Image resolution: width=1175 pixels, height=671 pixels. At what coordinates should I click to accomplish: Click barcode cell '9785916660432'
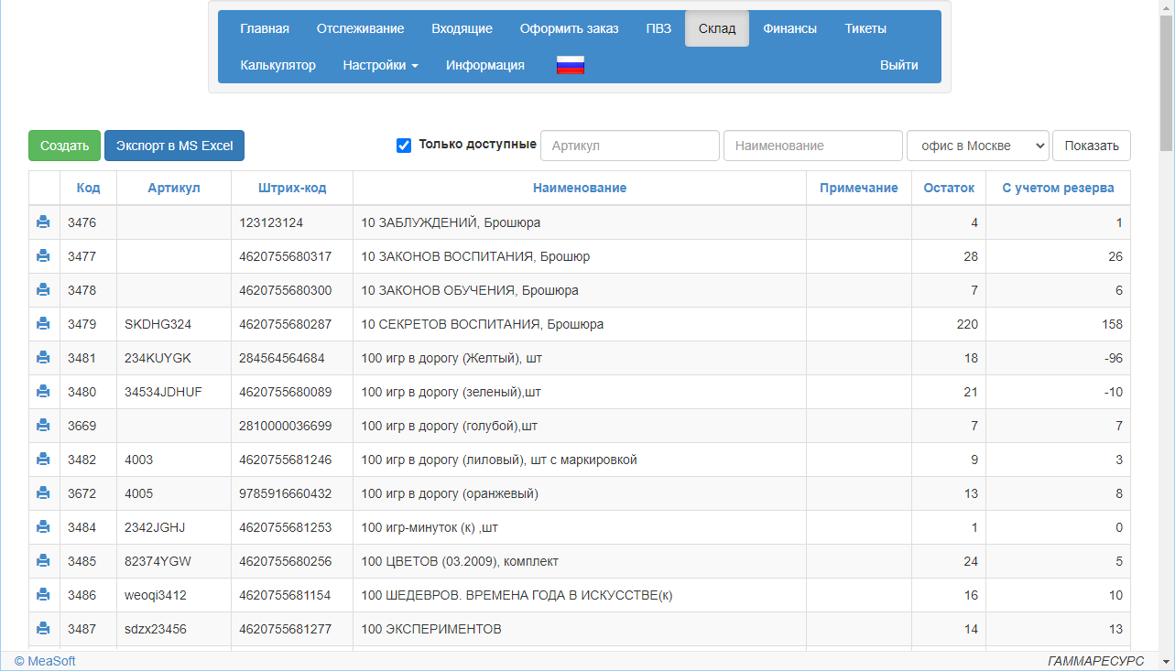click(x=292, y=493)
